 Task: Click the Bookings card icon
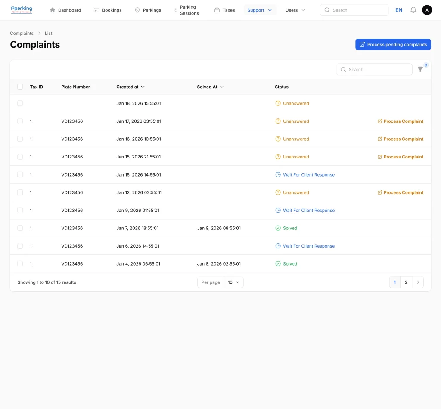point(97,10)
